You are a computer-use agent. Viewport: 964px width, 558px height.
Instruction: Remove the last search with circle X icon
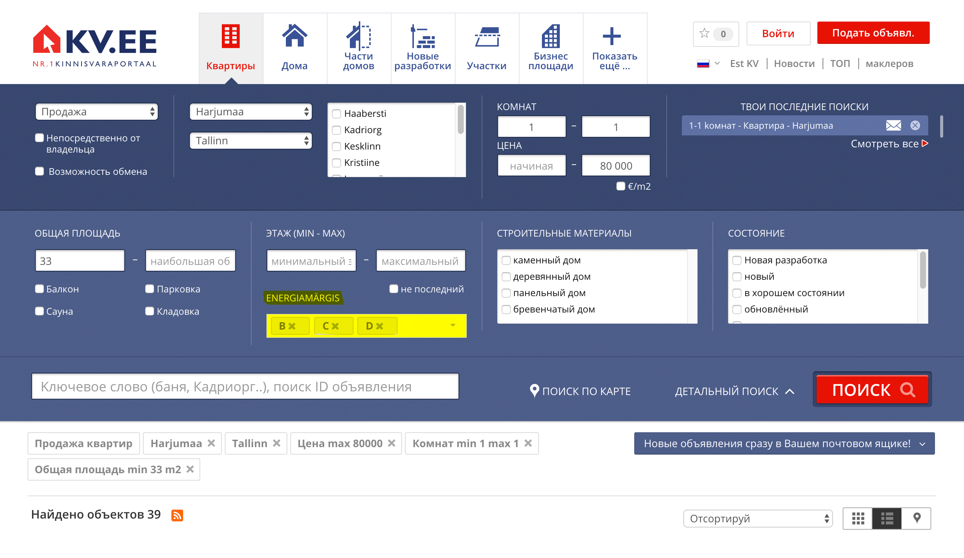point(915,125)
